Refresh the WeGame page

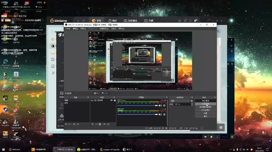pos(83,21)
